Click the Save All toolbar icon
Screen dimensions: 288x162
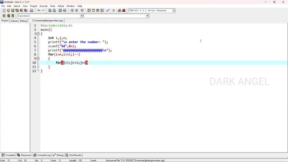[x=17, y=10]
